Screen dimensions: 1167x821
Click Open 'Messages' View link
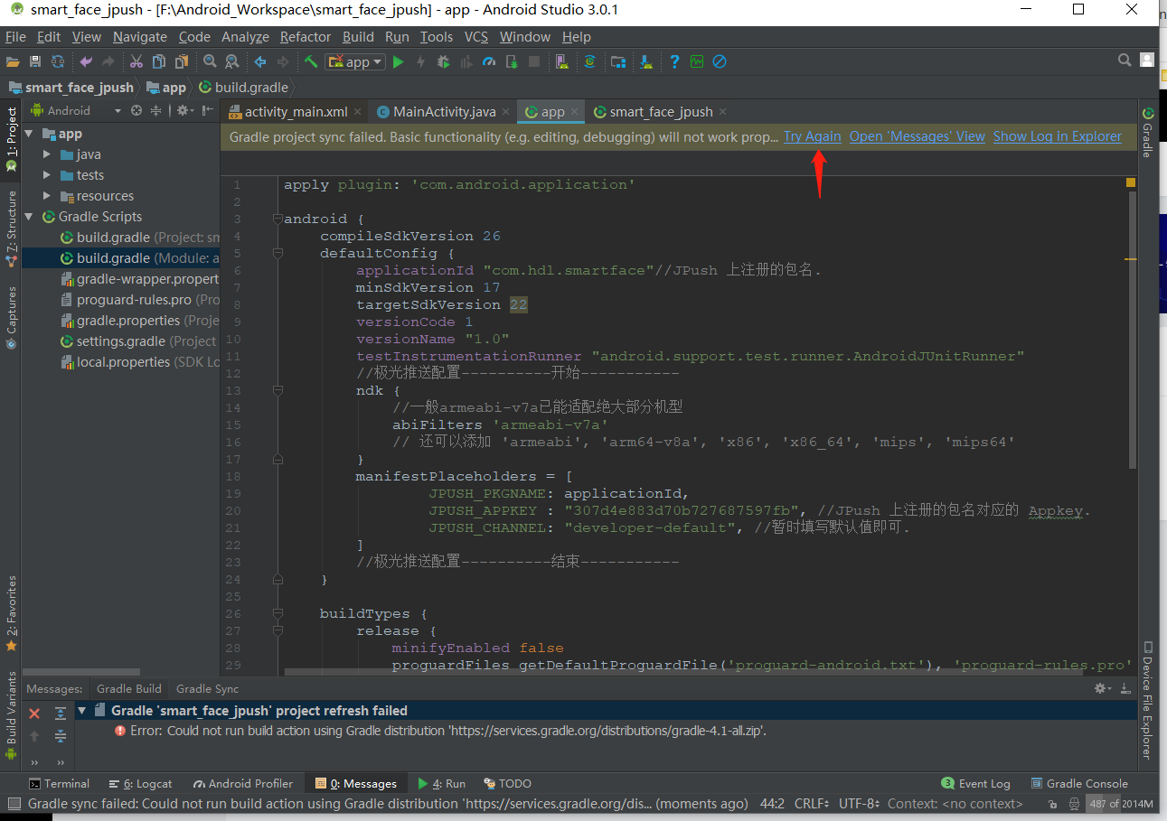[917, 136]
